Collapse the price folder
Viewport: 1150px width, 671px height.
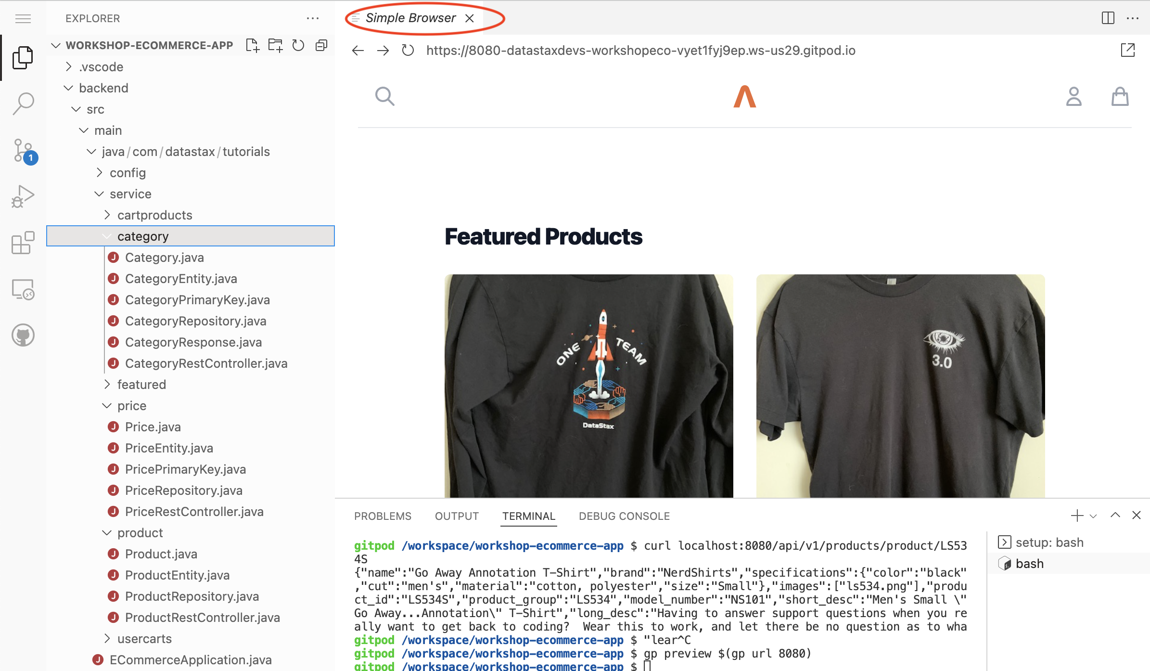(x=131, y=406)
